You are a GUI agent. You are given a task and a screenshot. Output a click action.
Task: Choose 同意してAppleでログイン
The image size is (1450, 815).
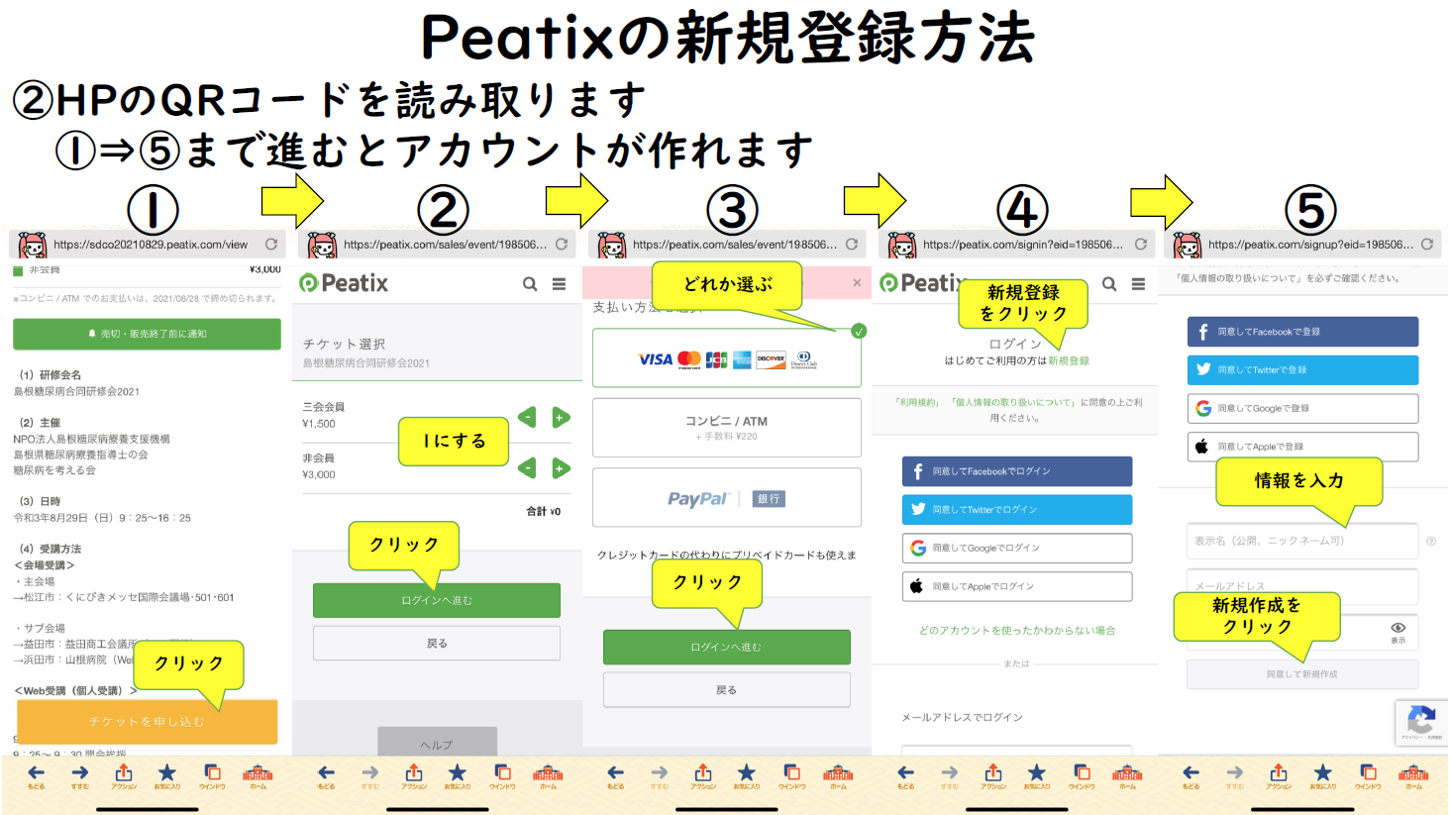[1017, 586]
